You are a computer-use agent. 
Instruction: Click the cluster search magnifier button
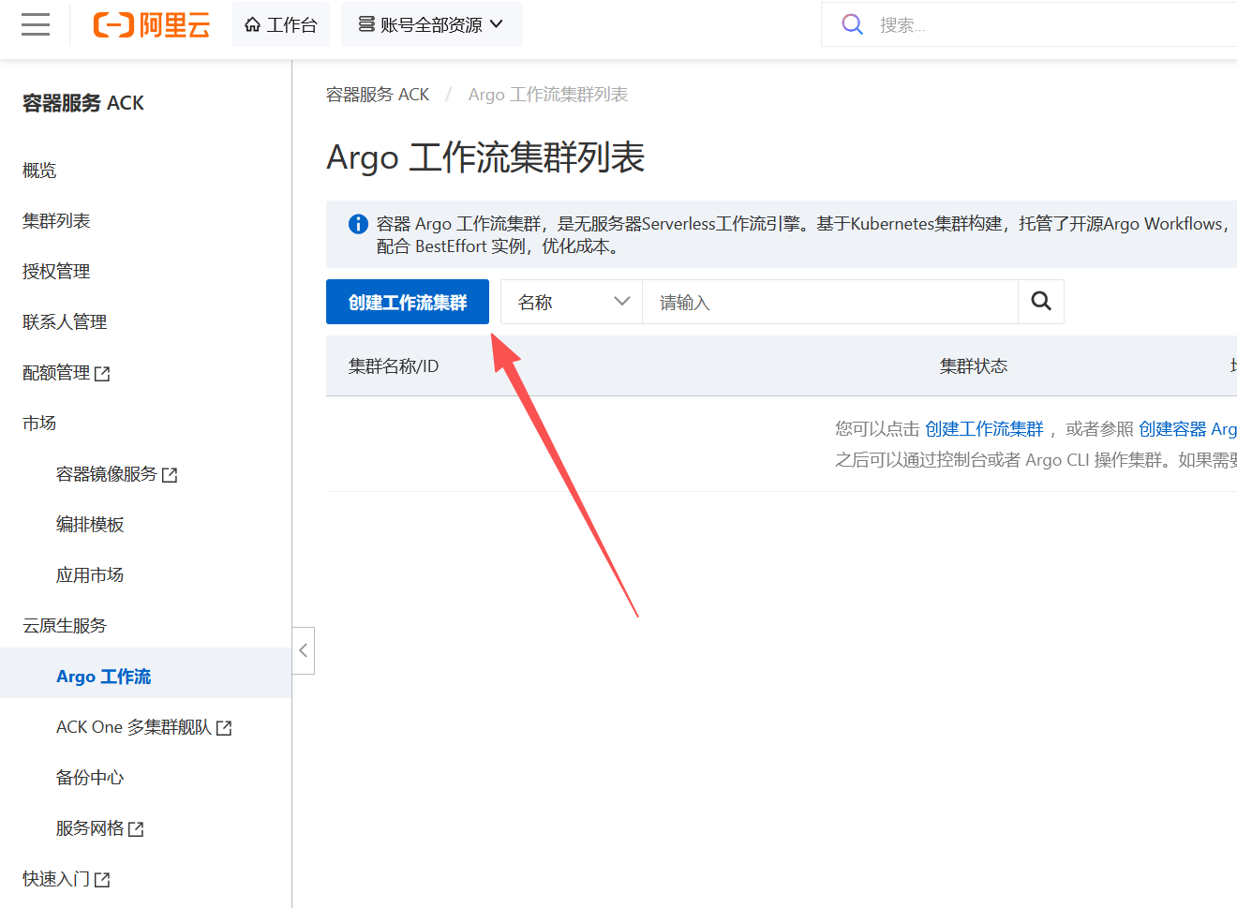tap(1041, 302)
